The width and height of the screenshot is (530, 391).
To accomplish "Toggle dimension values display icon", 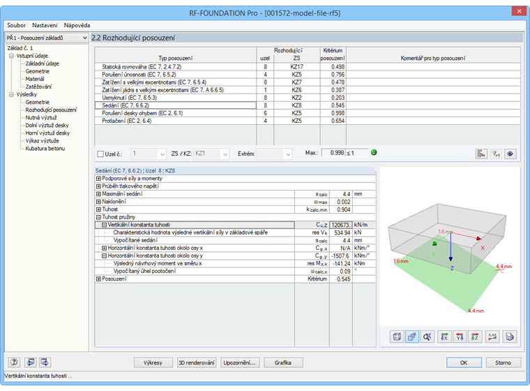I will pyautogui.click(x=492, y=337).
